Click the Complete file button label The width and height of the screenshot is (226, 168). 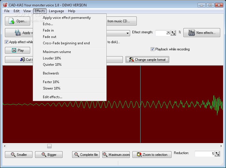pos(89,155)
